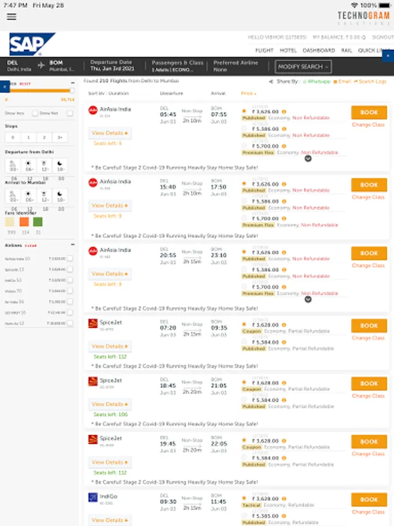
Task: Click the plane icon between DEL and BOM
Action: coord(41,65)
